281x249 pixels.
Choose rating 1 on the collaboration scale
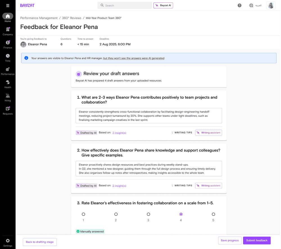[x=83, y=214]
